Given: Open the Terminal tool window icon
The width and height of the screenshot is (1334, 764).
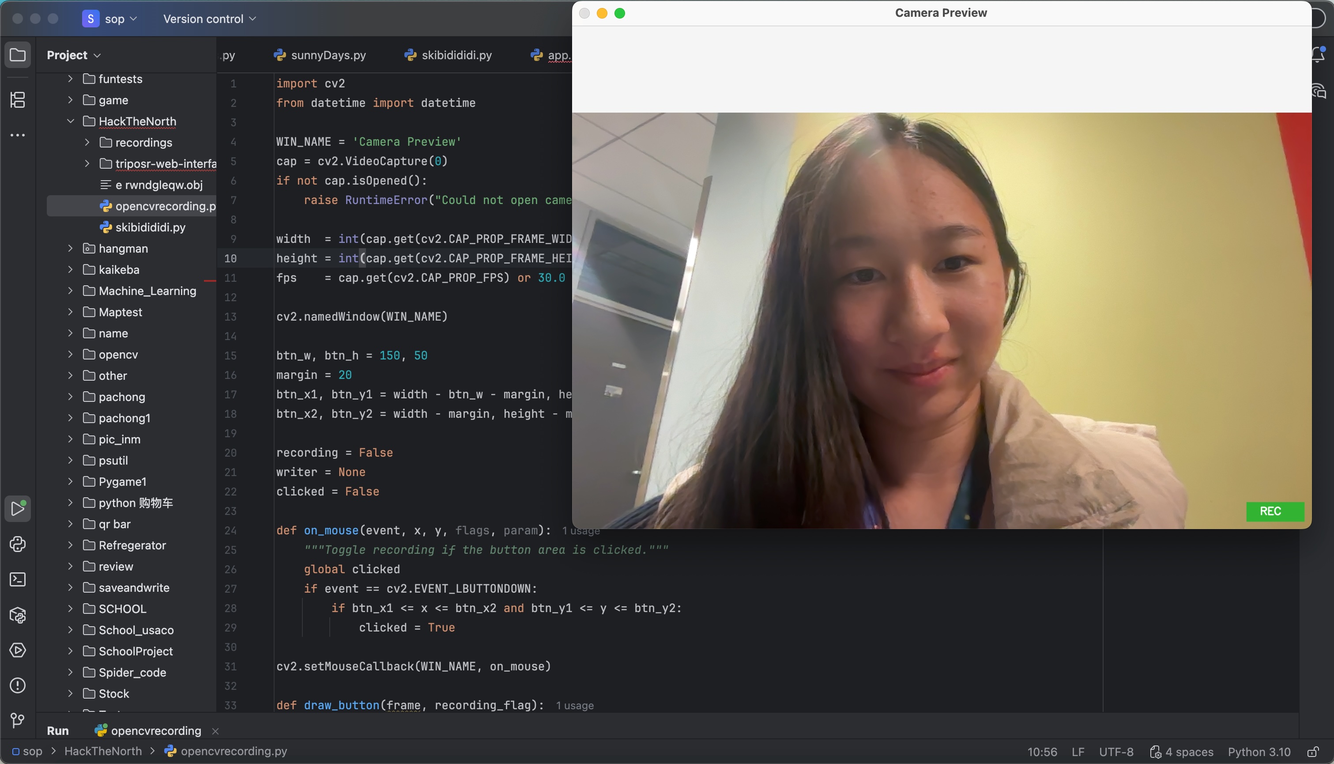Looking at the screenshot, I should tap(18, 579).
